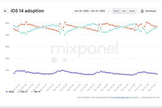Click the teal iOS 14 legend dot

(32, 92)
